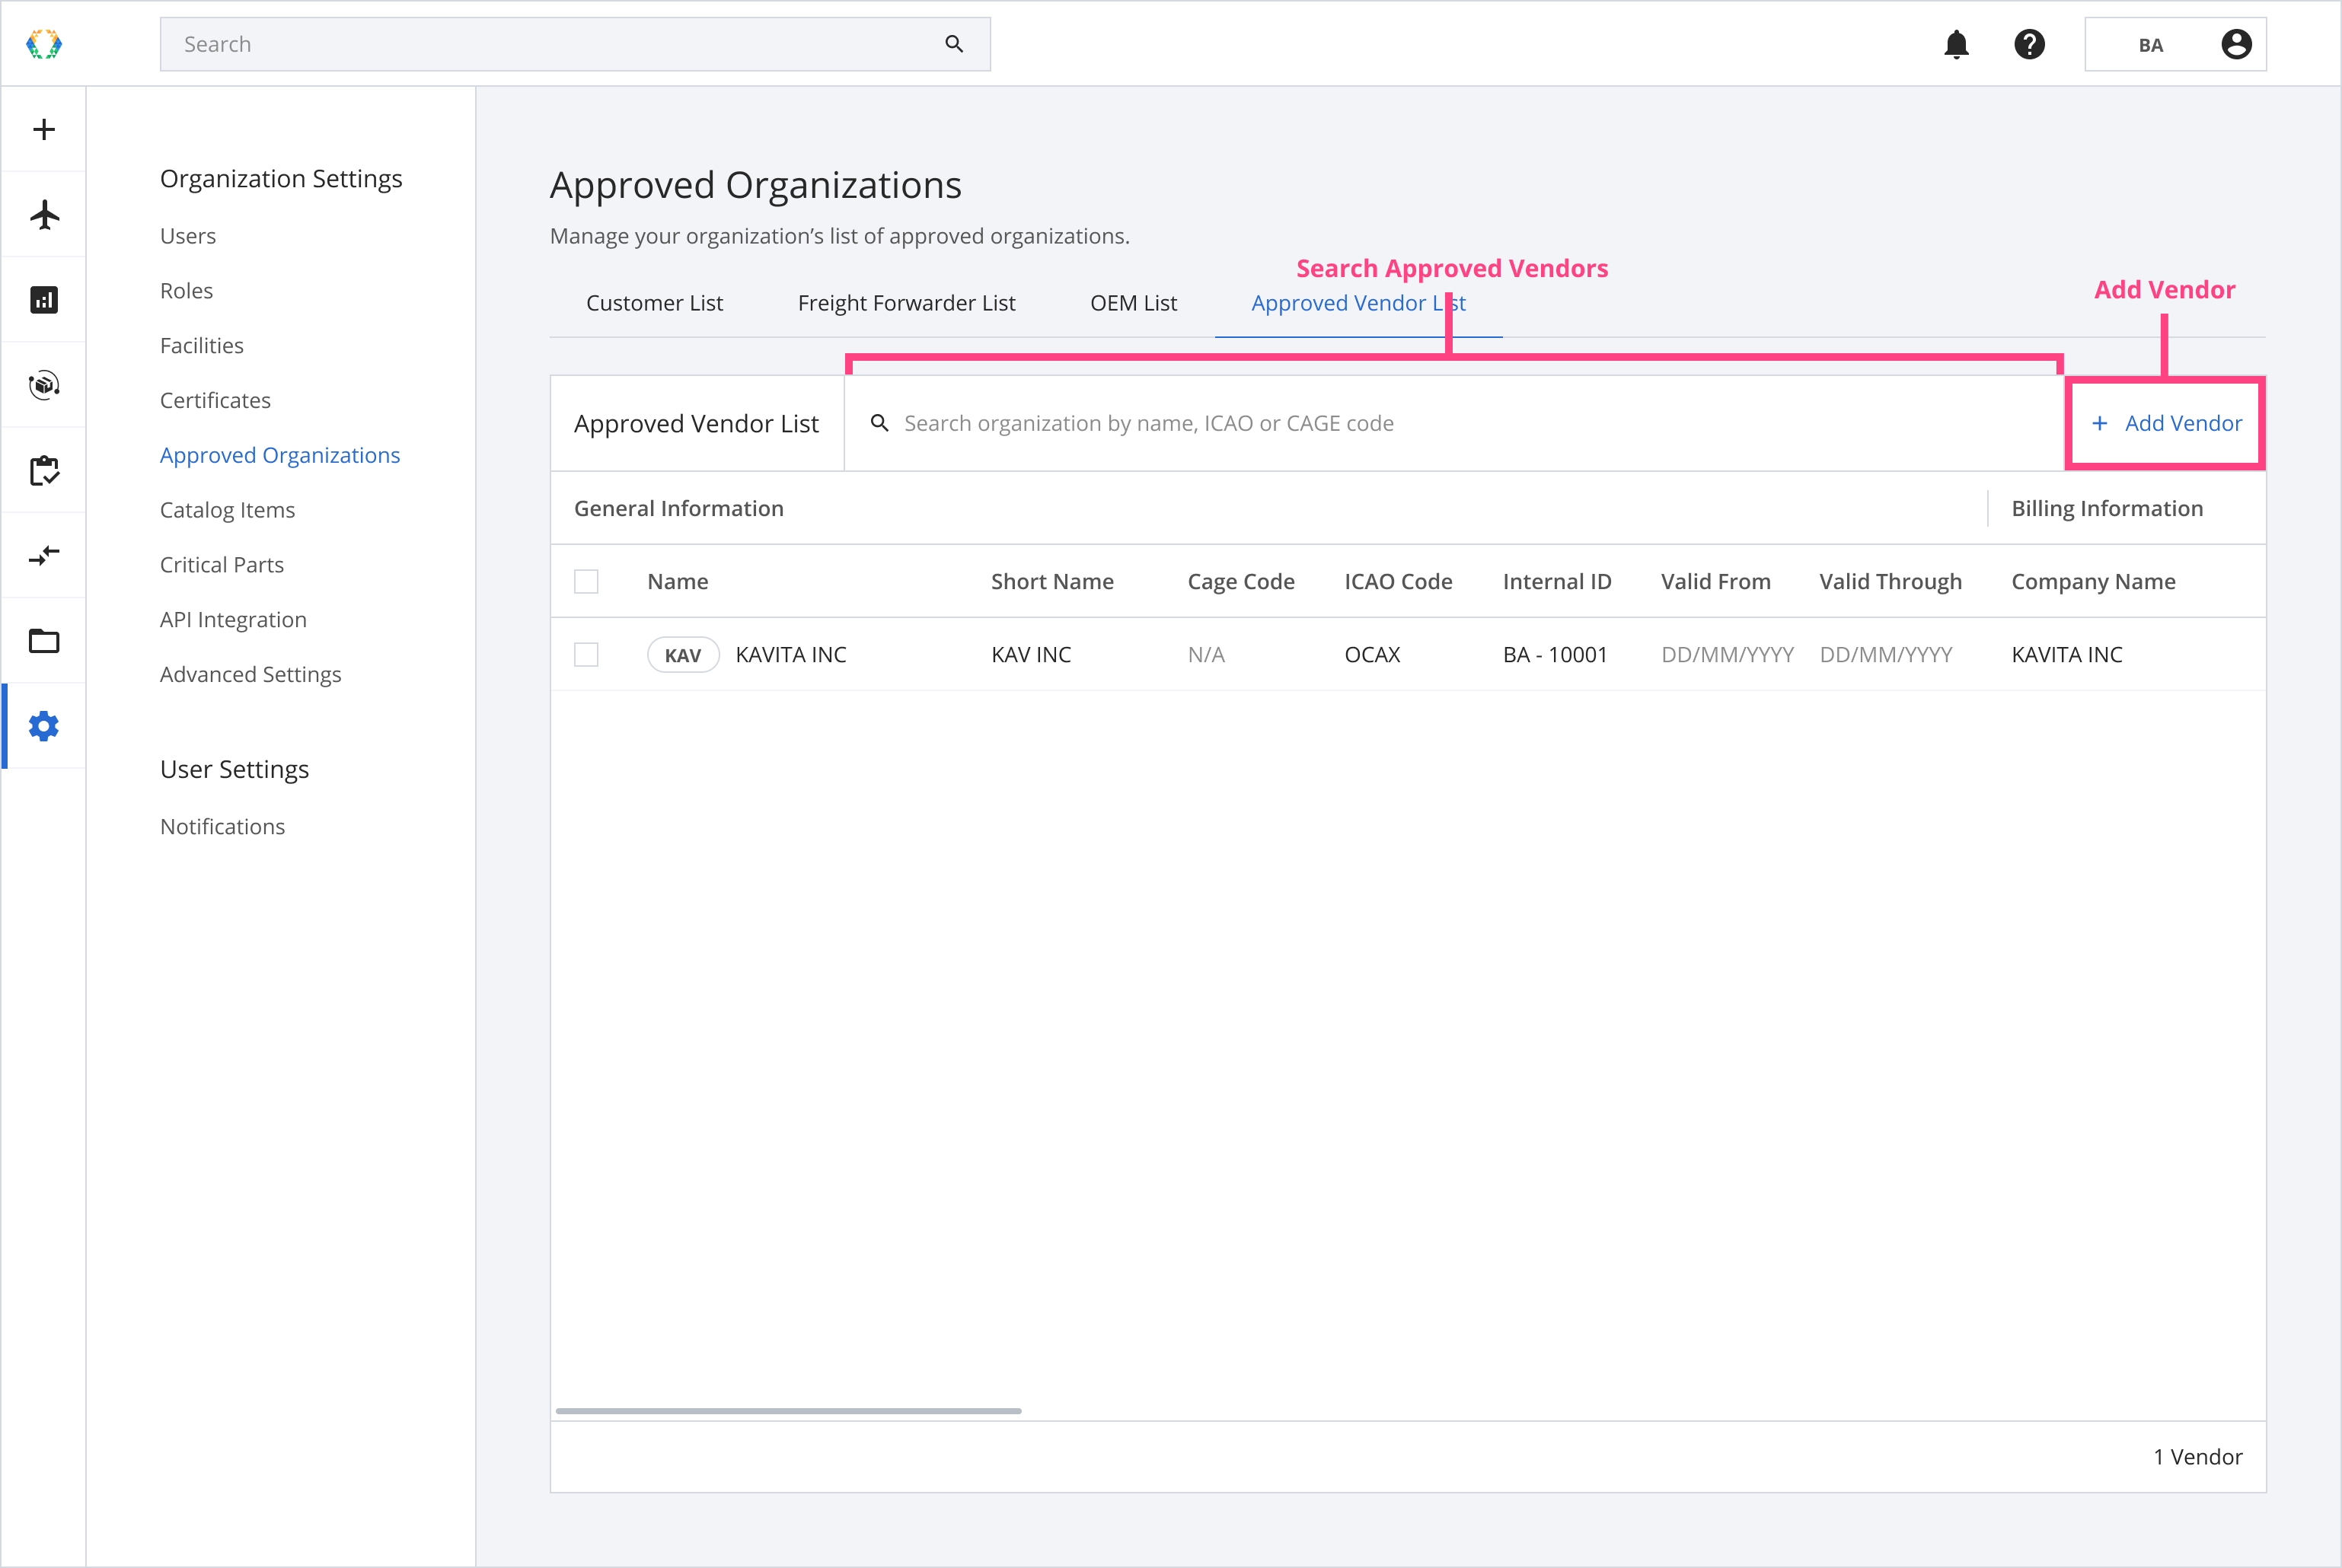Click the Company Name column header

pyautogui.click(x=2093, y=582)
